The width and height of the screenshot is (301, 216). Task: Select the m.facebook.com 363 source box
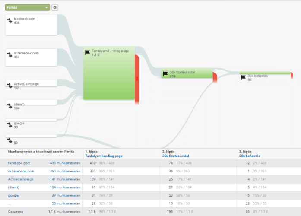pyautogui.click(x=31, y=57)
